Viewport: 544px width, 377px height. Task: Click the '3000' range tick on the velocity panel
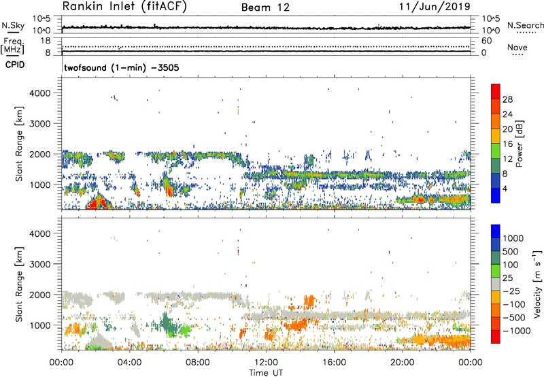pos(40,264)
